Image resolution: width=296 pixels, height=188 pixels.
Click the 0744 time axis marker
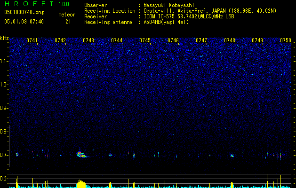(x=117, y=40)
